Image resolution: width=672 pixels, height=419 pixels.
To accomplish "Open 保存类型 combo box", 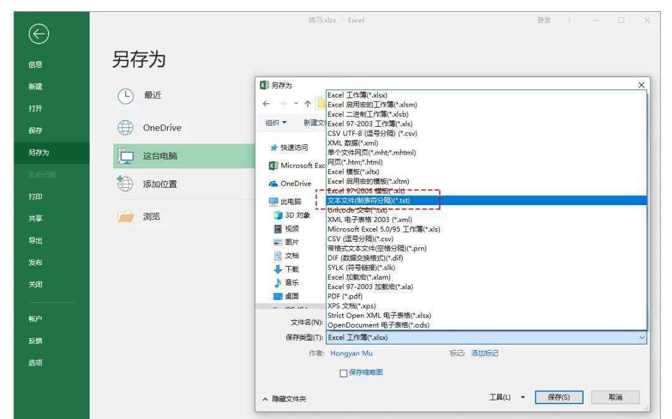I will click(x=487, y=338).
